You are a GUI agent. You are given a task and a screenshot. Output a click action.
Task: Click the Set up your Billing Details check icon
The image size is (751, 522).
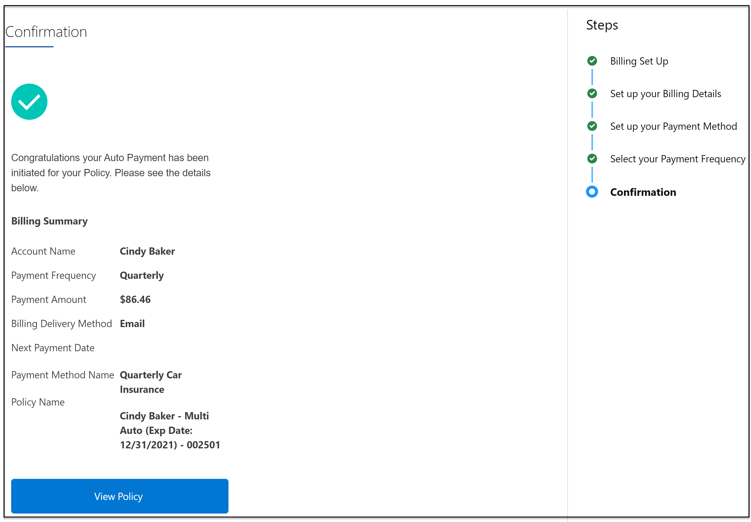click(592, 94)
